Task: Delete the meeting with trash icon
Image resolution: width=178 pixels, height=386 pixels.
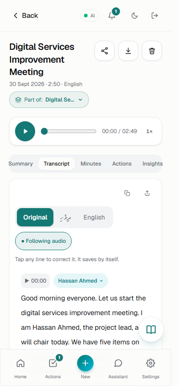Action: [152, 51]
